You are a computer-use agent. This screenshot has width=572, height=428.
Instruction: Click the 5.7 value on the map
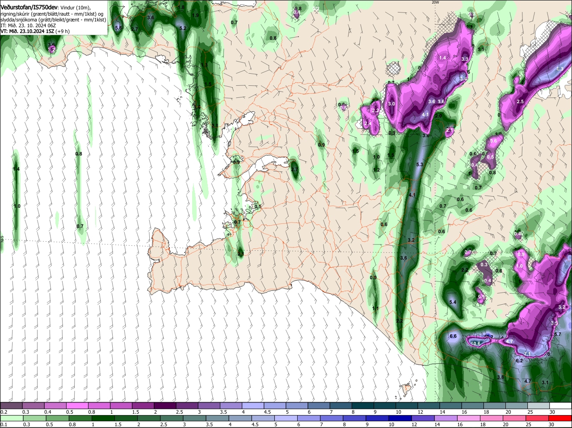pos(557,334)
